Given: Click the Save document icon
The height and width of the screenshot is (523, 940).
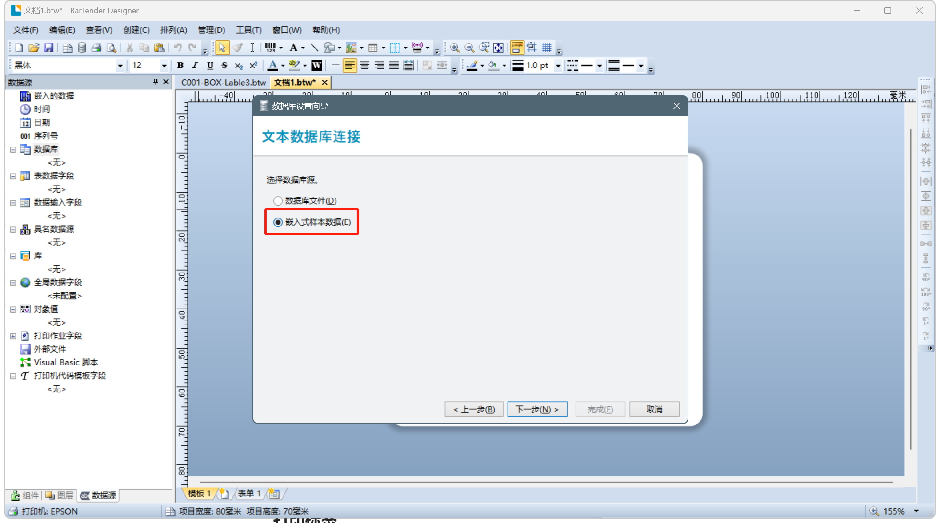Looking at the screenshot, I should [49, 48].
